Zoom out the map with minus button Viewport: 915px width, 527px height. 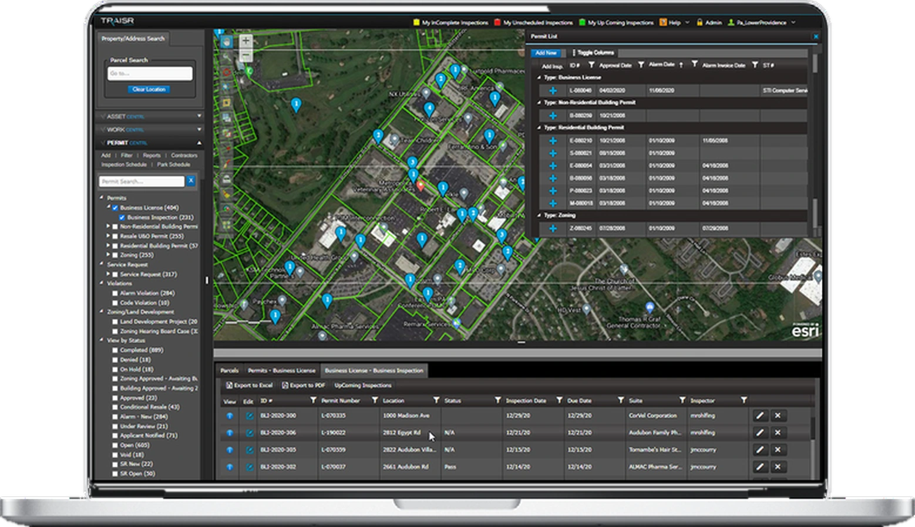coord(246,56)
